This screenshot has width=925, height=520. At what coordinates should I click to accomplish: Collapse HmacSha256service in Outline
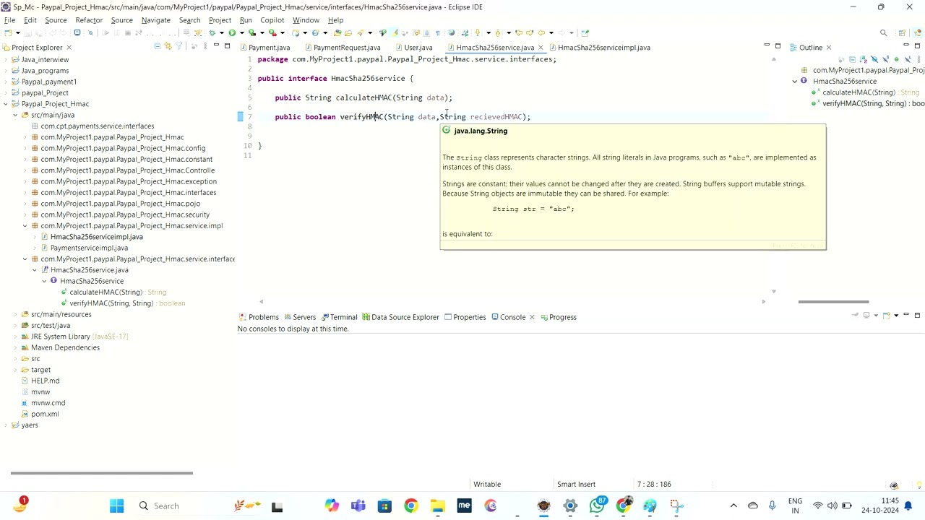[795, 81]
